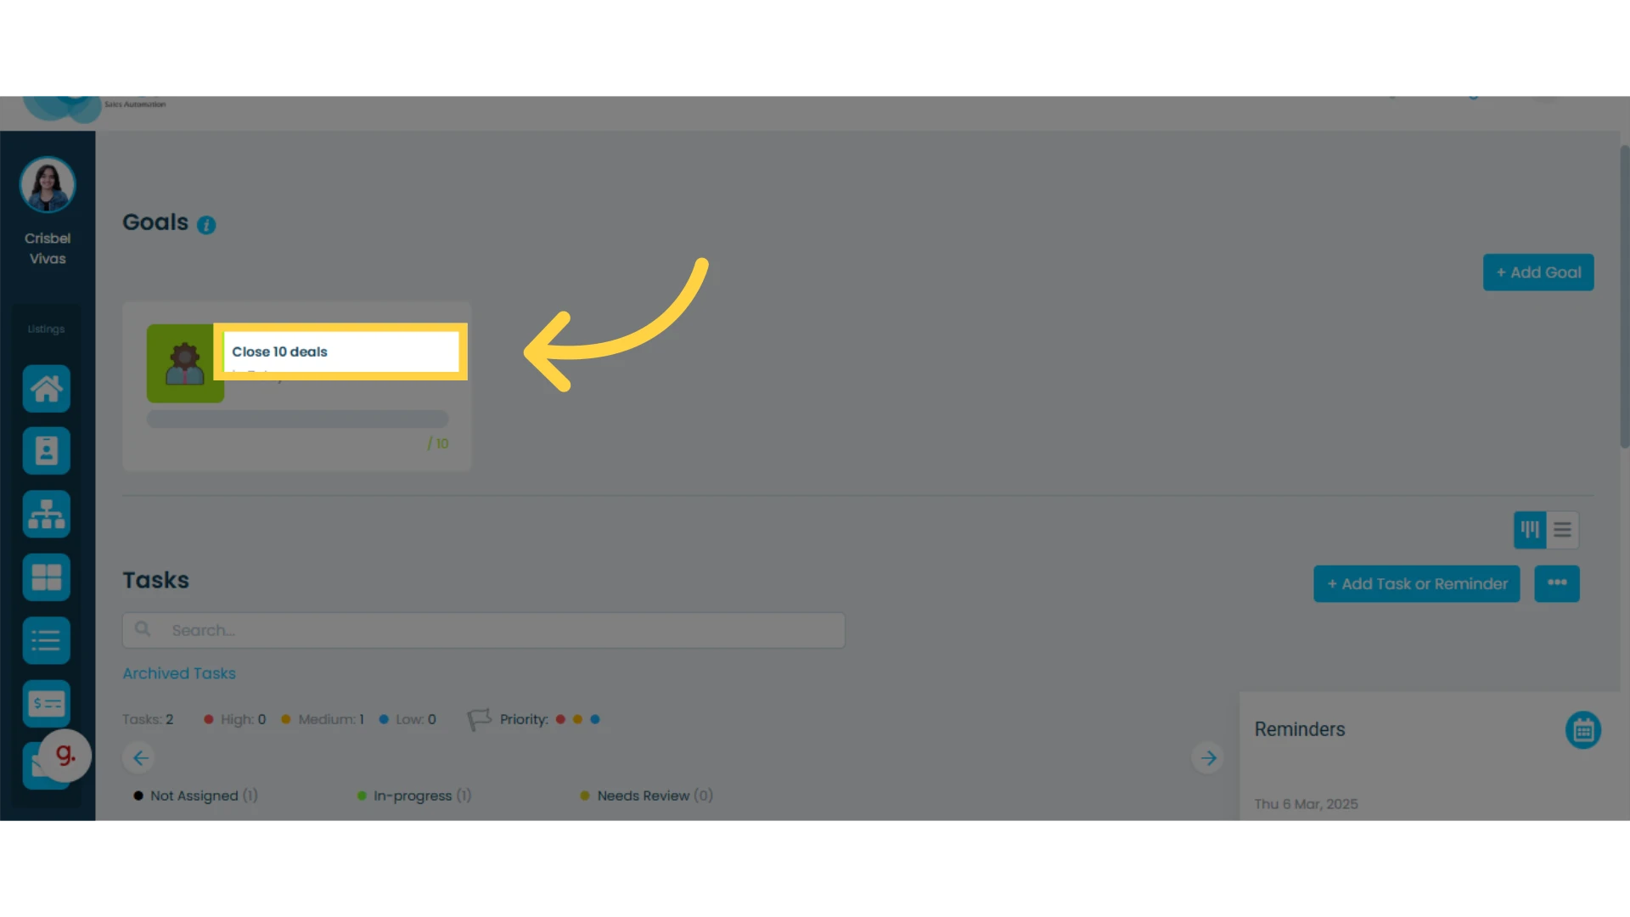Switch tasks to list view

[1562, 530]
